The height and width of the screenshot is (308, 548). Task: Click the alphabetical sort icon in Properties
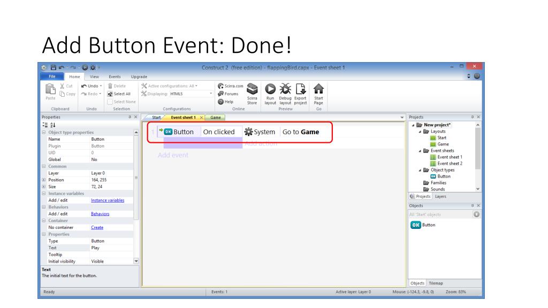(x=53, y=125)
